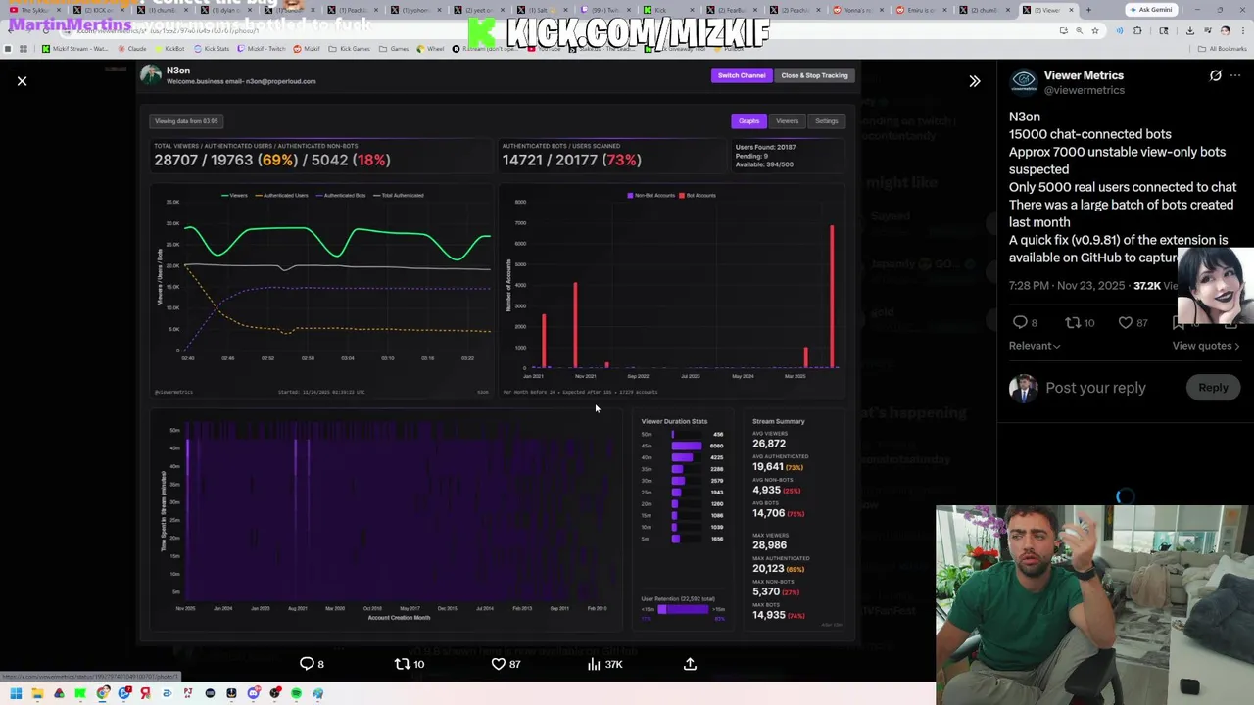Click the bottom bar heart icon with 87

pyautogui.click(x=498, y=664)
